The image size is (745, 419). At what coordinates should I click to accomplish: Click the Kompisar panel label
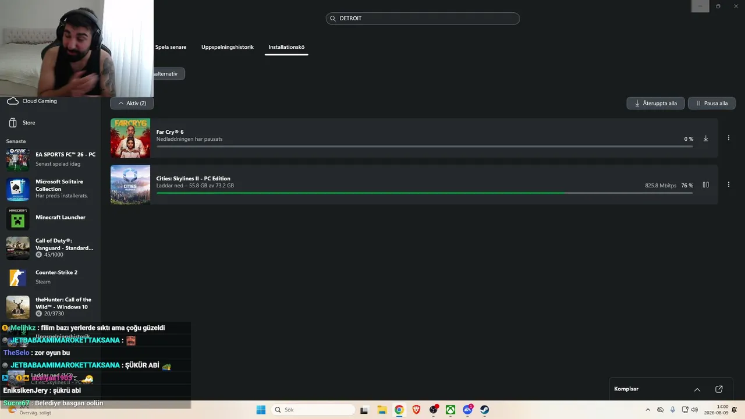[626, 389]
